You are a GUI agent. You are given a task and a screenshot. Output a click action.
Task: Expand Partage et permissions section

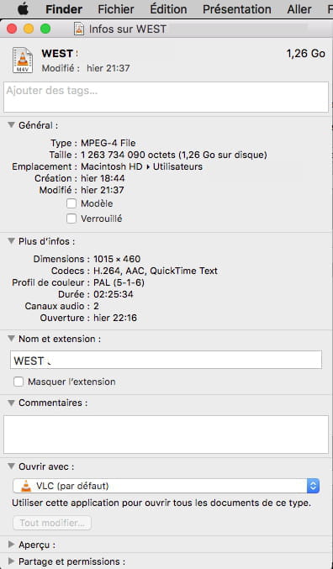click(x=11, y=561)
